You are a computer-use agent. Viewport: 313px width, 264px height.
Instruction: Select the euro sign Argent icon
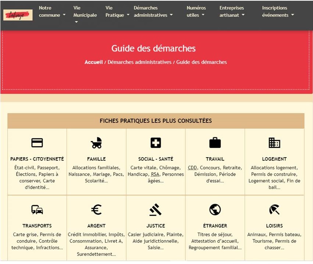[96, 210]
